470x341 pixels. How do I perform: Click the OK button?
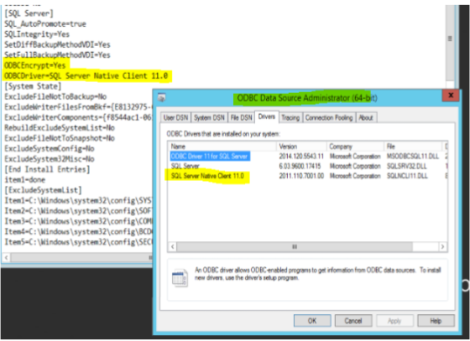point(312,321)
